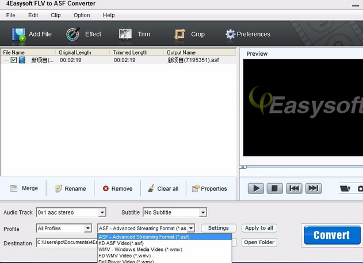
Task: Open the File menu
Action: (11, 16)
